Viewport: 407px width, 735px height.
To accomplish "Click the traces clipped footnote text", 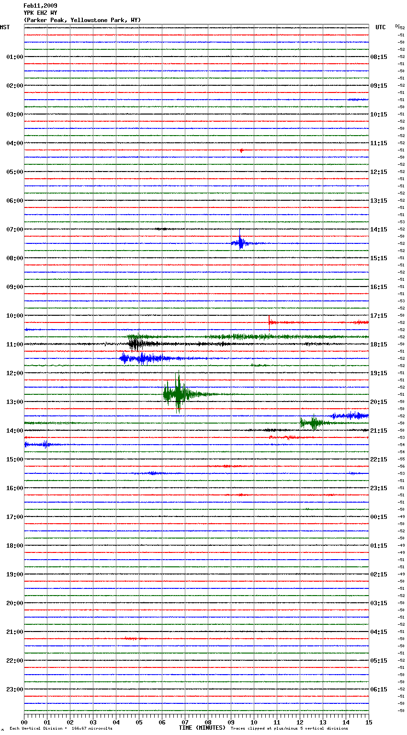I will click(x=289, y=728).
